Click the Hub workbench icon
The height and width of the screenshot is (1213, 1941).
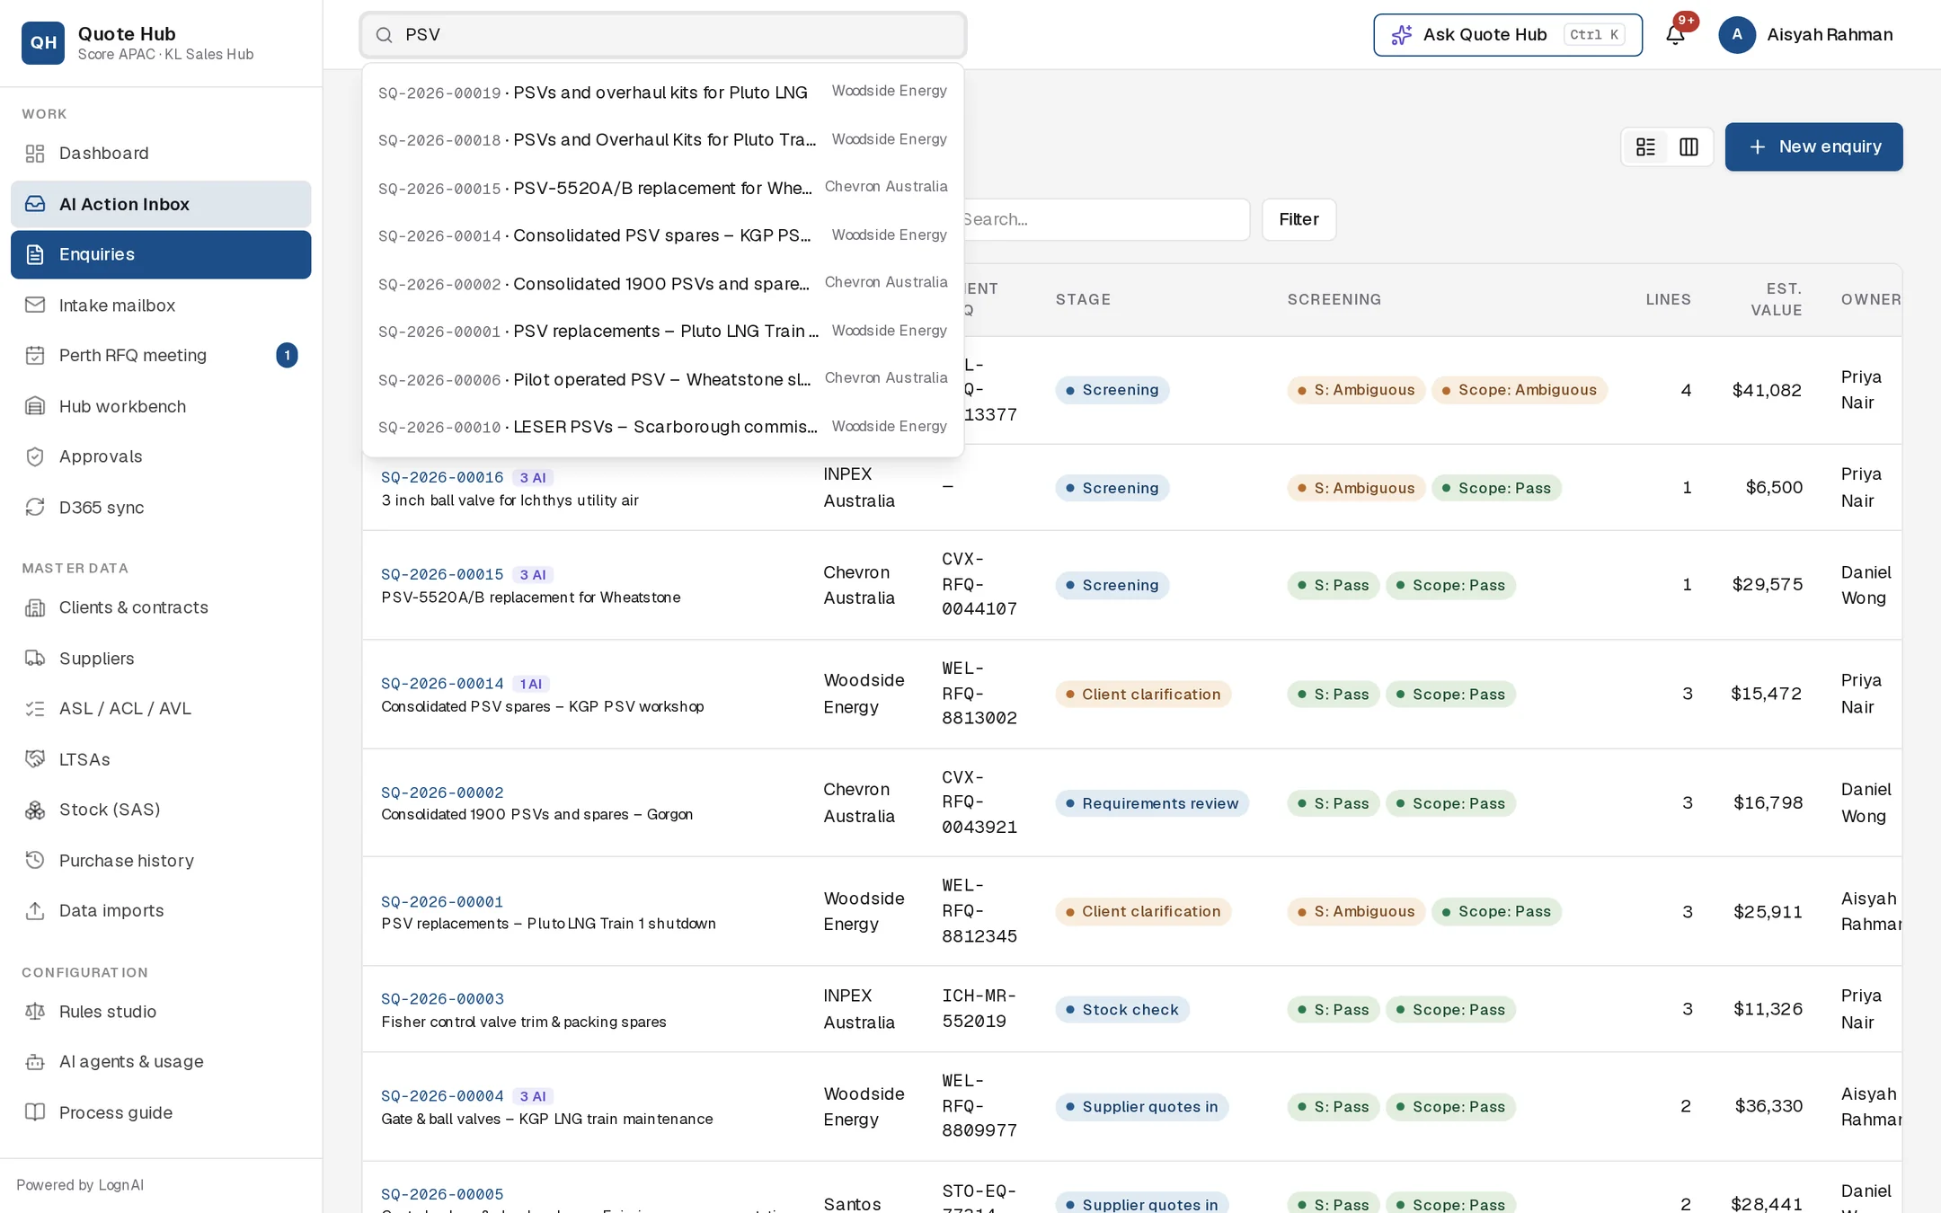point(35,406)
